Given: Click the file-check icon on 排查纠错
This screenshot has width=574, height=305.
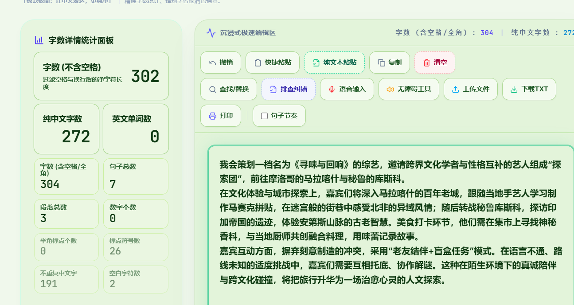Looking at the screenshot, I should tap(273, 89).
